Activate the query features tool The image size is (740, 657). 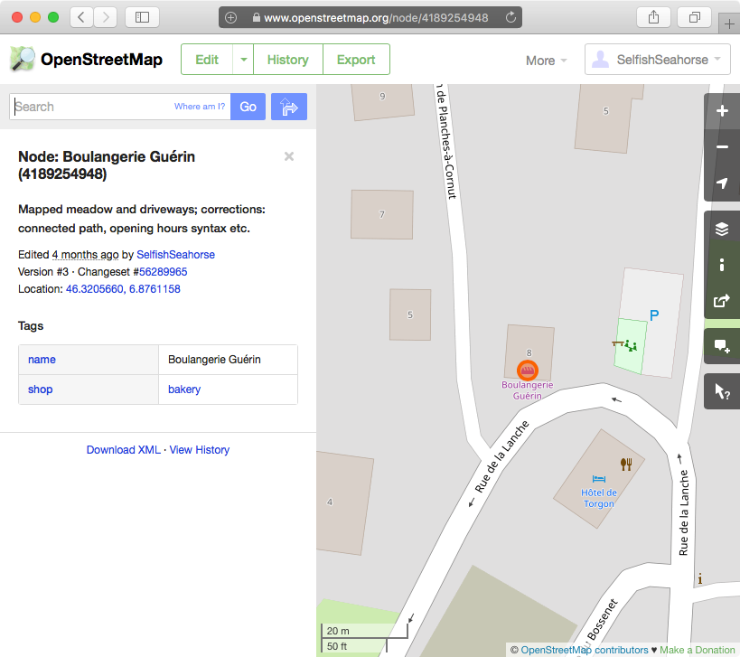722,391
